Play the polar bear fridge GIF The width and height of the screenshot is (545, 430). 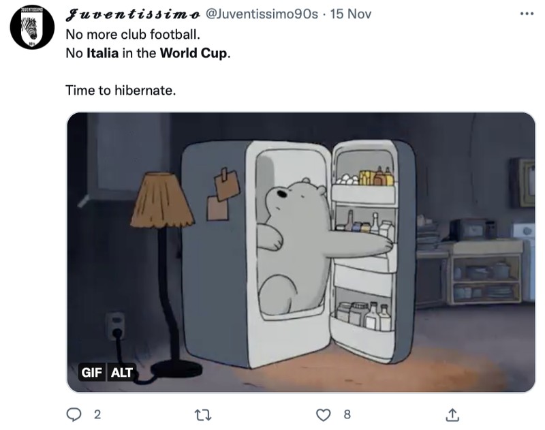click(x=300, y=252)
